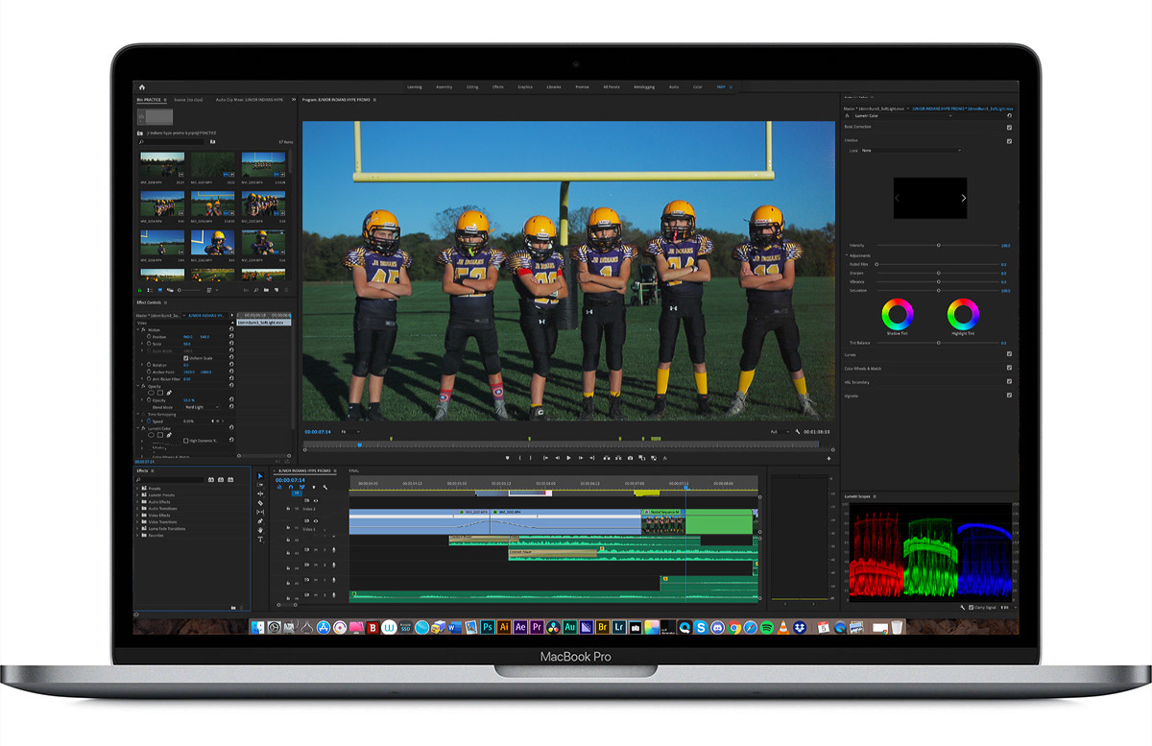Select the Pen tool
1152x746 pixels.
tap(260, 521)
